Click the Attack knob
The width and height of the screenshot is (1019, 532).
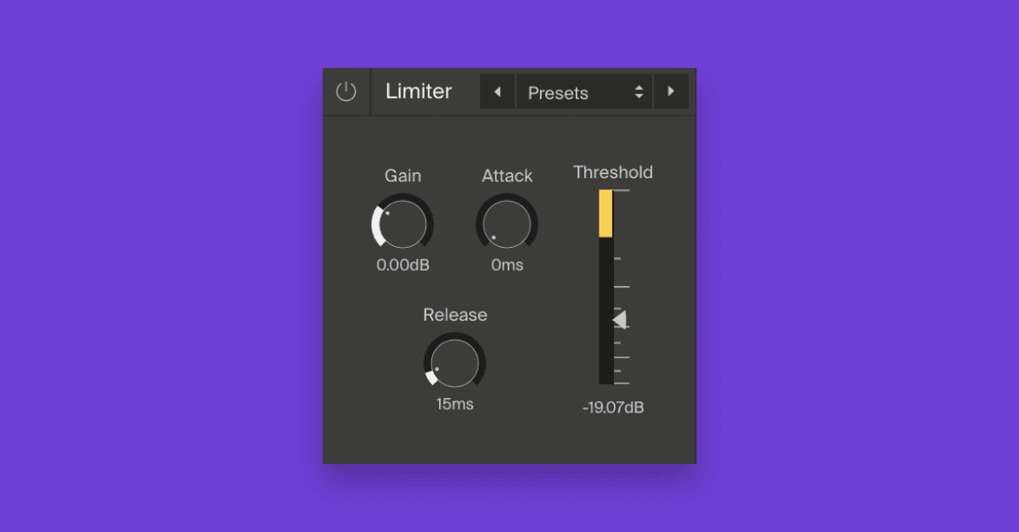tap(507, 222)
